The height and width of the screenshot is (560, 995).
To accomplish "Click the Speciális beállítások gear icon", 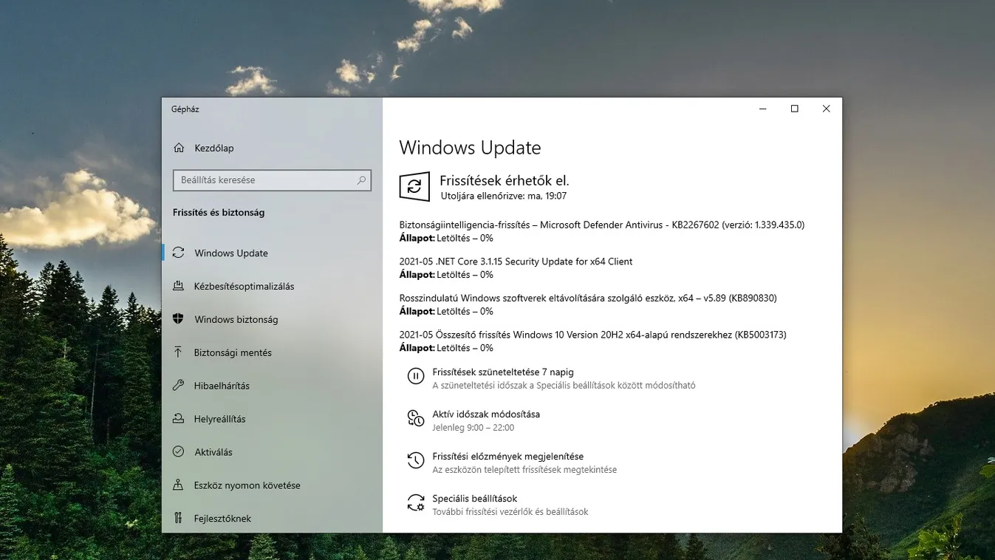I will (x=416, y=503).
